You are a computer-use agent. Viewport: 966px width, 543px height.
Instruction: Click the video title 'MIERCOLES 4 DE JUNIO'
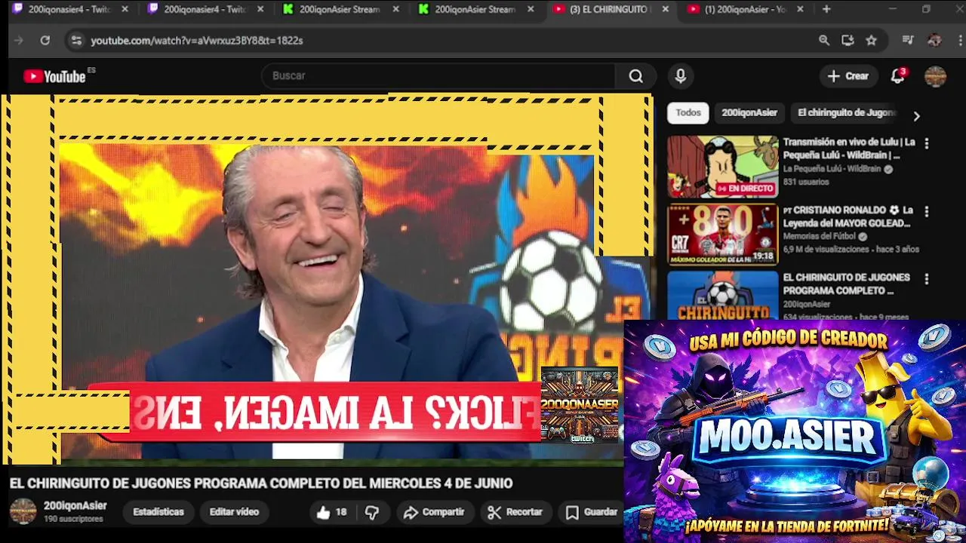coord(260,483)
